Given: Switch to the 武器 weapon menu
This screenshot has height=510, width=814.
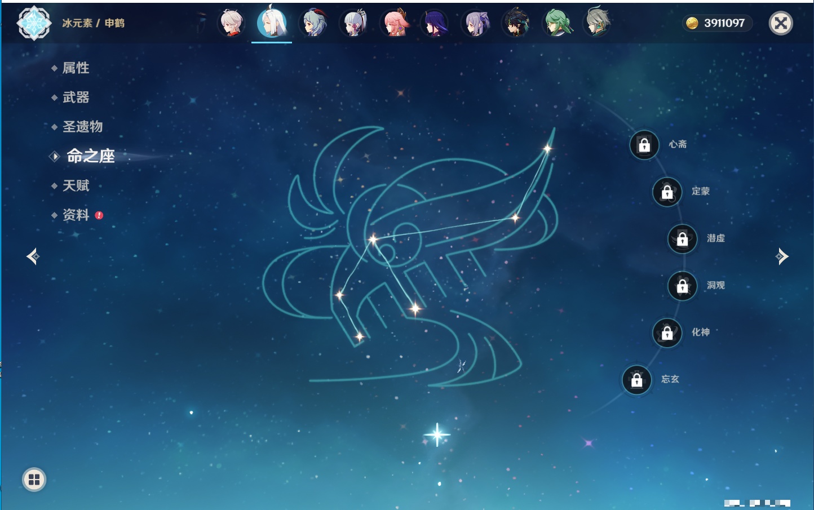Looking at the screenshot, I should coord(76,97).
